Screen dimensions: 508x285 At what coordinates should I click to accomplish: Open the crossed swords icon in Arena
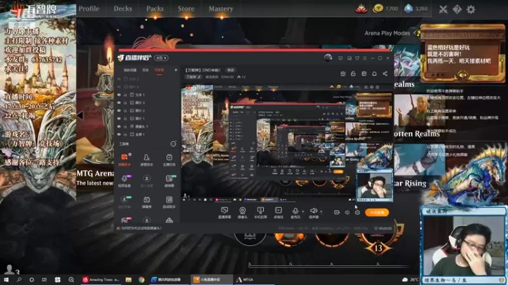pos(443,9)
